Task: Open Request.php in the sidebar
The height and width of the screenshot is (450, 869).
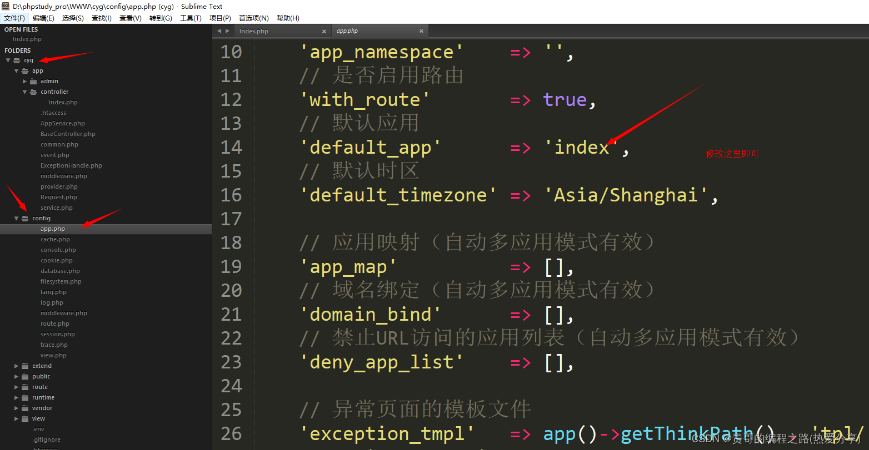Action: [x=59, y=198]
